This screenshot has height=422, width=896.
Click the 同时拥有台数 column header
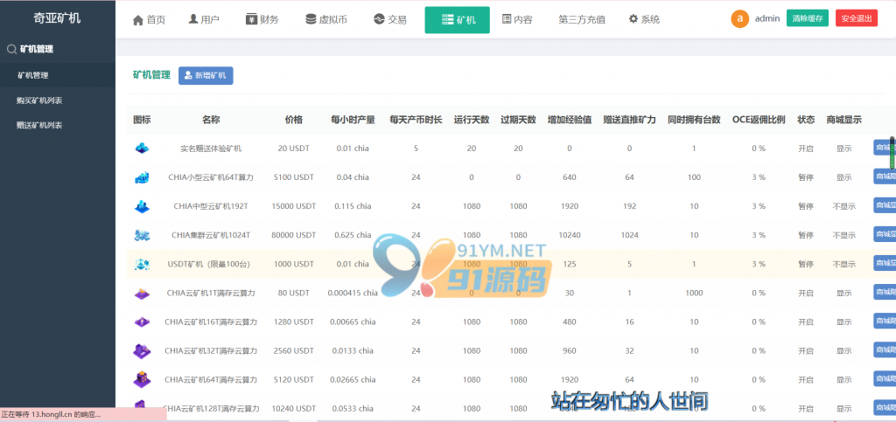(694, 121)
